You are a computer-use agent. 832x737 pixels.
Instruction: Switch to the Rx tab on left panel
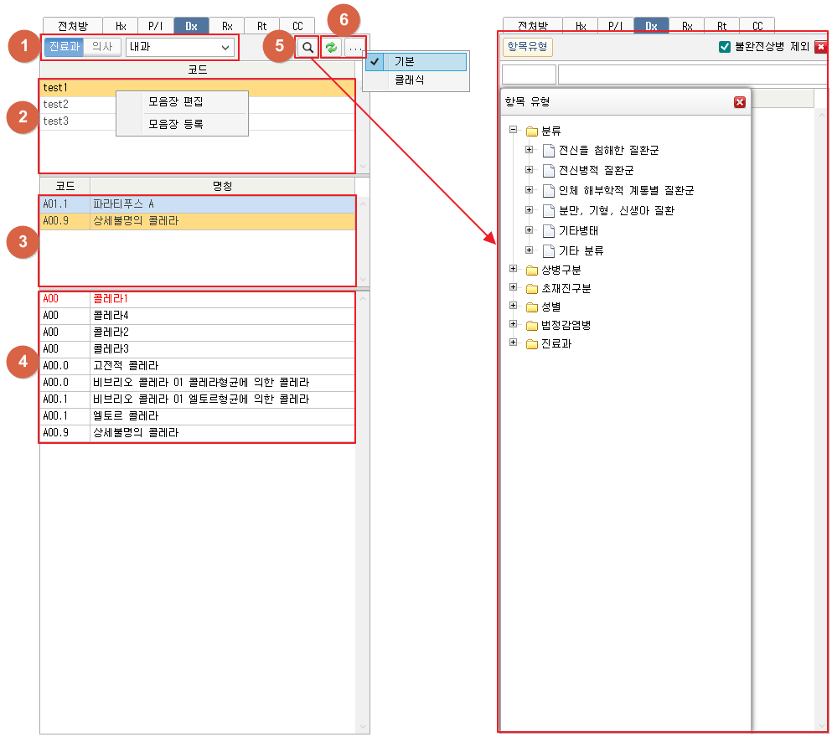227,26
